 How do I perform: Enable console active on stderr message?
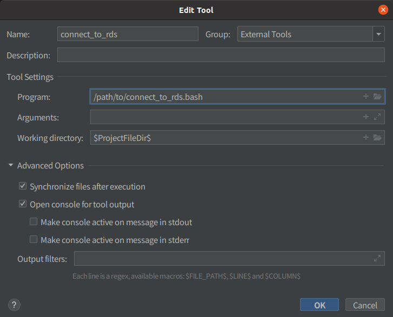[34, 239]
